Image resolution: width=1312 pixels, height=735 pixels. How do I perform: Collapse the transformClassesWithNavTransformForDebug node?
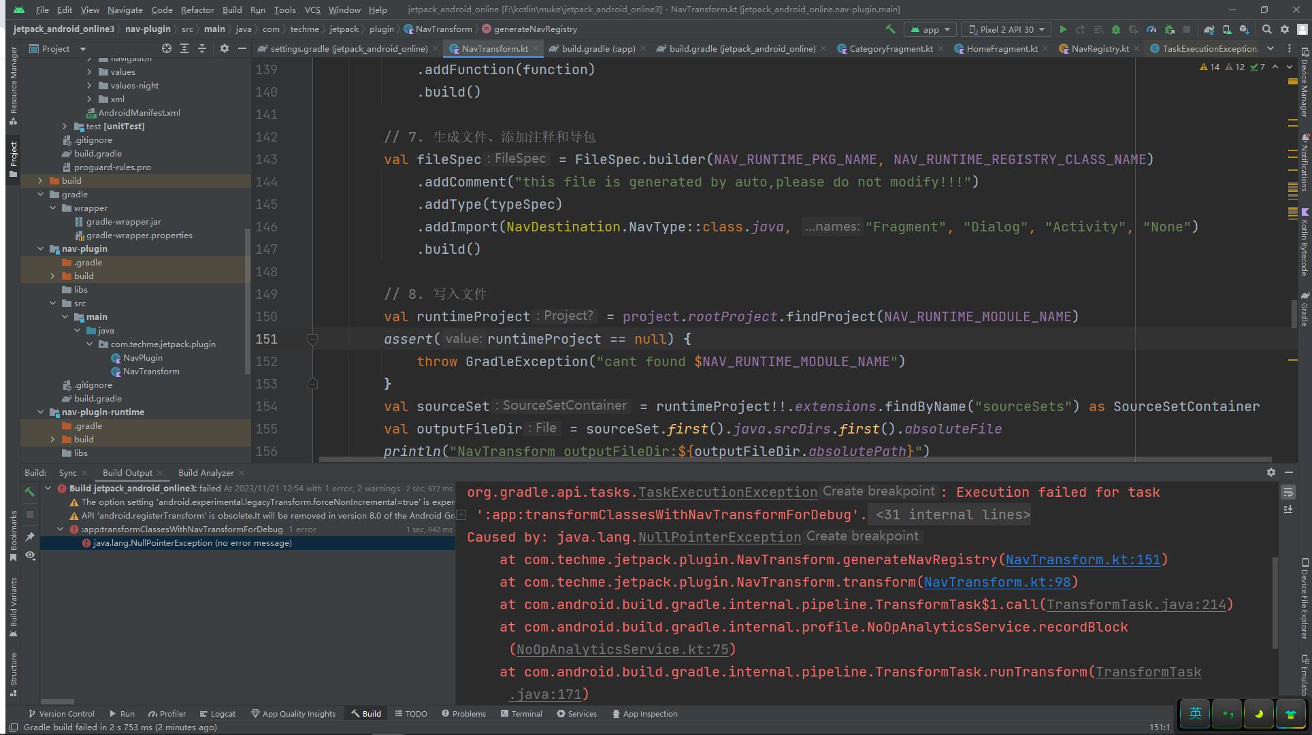coord(61,529)
